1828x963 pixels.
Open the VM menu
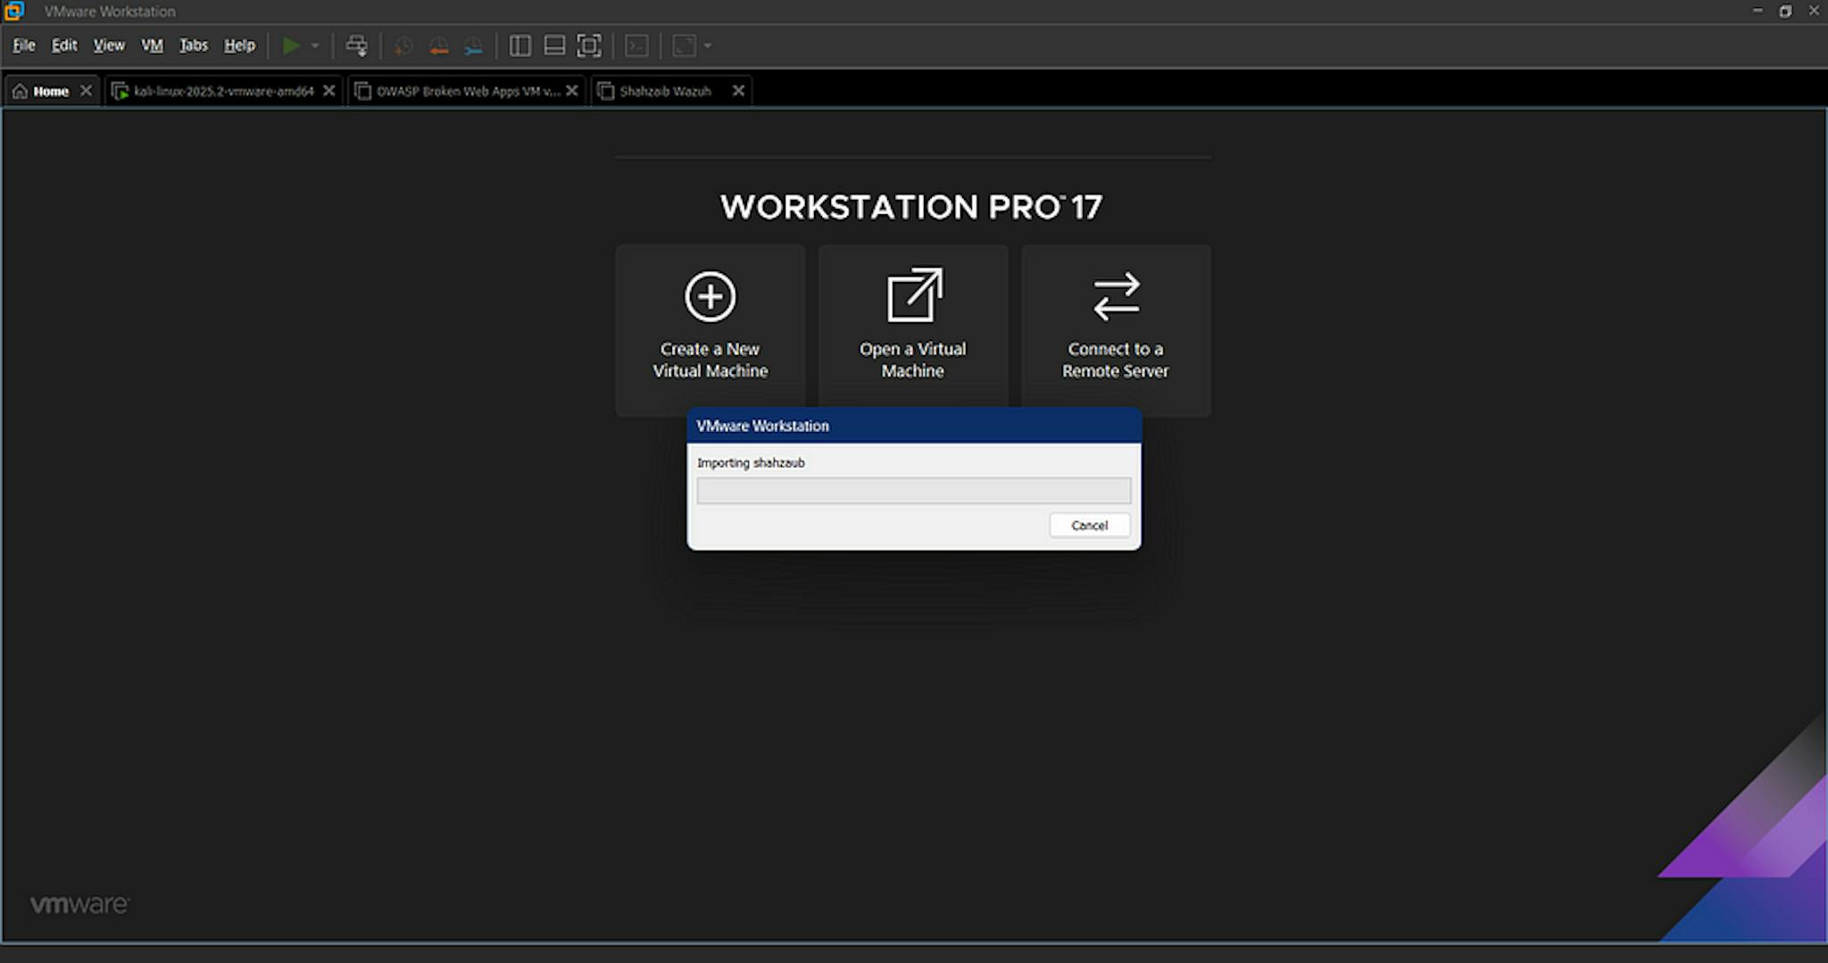(153, 46)
